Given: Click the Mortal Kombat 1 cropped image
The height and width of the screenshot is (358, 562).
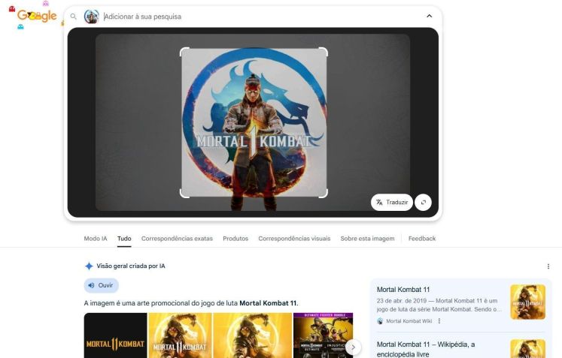Looking at the screenshot, I should [254, 122].
